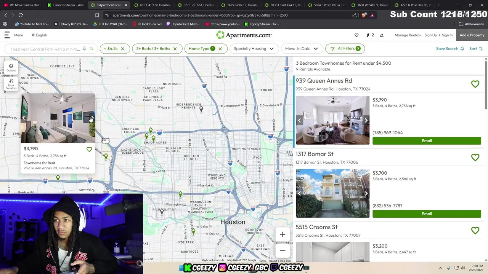Open map Options layers icon
Viewport: 488px width, 274px height.
click(11, 67)
